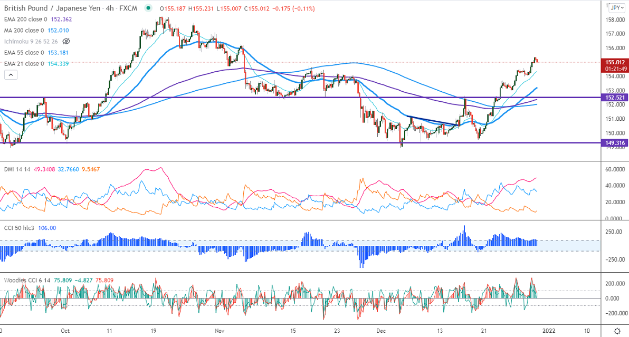The width and height of the screenshot is (629, 337).
Task: Click the current price label 155.012
Action: [x=615, y=62]
